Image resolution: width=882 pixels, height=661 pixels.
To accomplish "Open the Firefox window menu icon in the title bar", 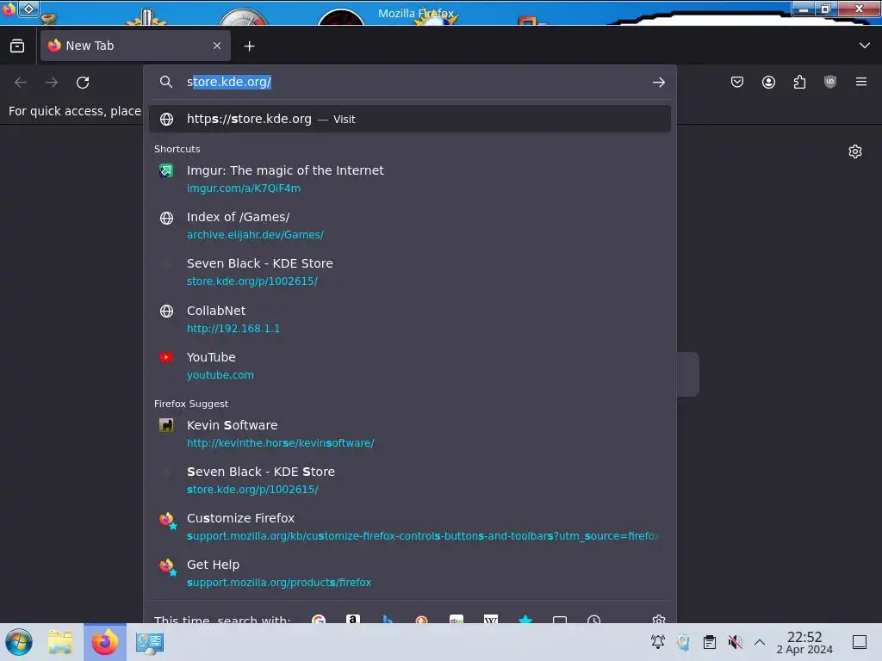I will click(x=9, y=9).
